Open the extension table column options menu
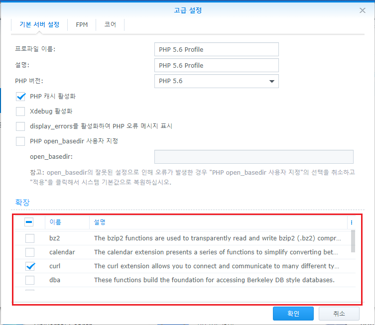The image size is (375, 325). [351, 222]
